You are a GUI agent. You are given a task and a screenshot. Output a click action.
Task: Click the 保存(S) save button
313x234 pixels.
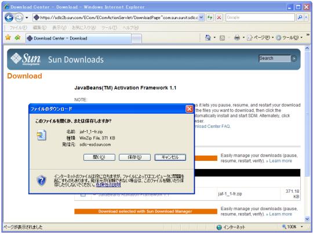point(134,157)
